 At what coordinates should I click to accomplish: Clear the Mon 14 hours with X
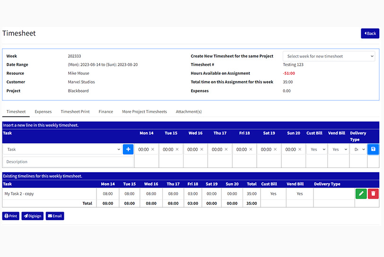click(x=153, y=150)
